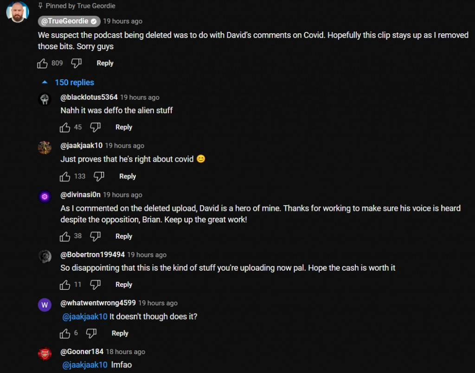This screenshot has width=475, height=373.
Task: Dislike blacklotus5364's reply
Action: [x=96, y=127]
